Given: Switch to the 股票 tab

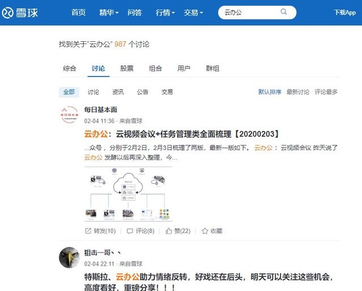Looking at the screenshot, I should (127, 68).
